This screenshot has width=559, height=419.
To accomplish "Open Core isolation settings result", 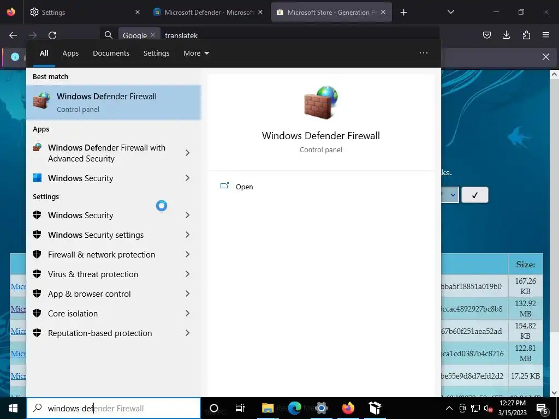I will point(114,313).
